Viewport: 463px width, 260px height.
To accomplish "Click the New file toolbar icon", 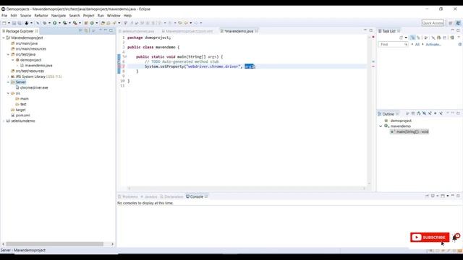I will pyautogui.click(x=4, y=23).
